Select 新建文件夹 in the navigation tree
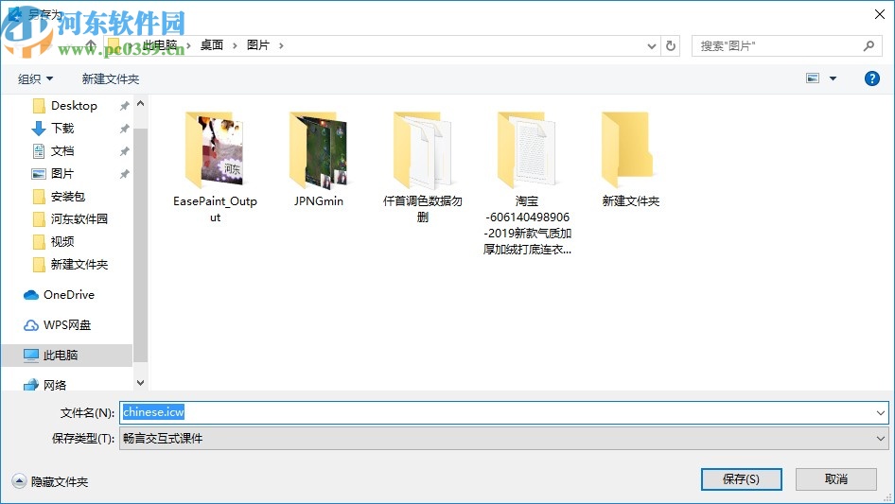 [79, 264]
